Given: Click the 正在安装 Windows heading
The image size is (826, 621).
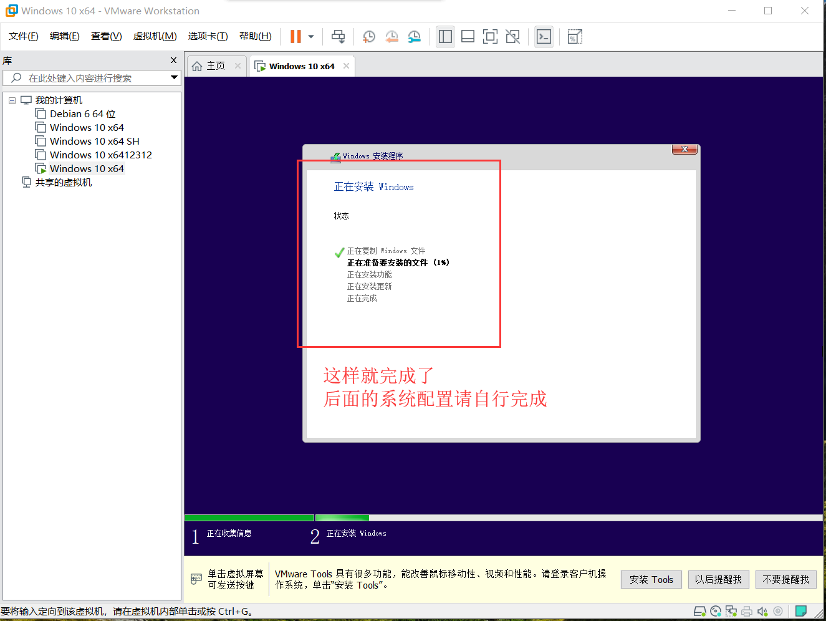Looking at the screenshot, I should (374, 187).
